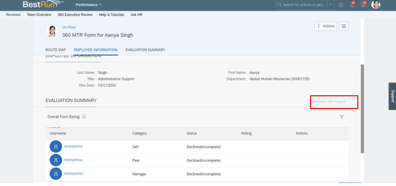Open the Actions button menu

(x=326, y=26)
